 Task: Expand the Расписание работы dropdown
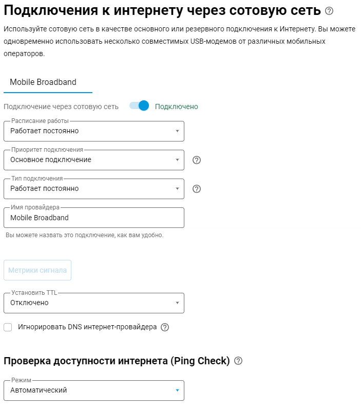(94, 131)
